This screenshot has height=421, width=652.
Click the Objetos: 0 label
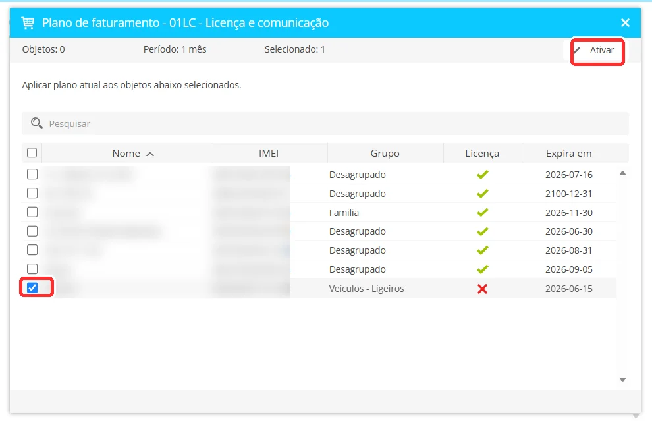[x=43, y=49]
